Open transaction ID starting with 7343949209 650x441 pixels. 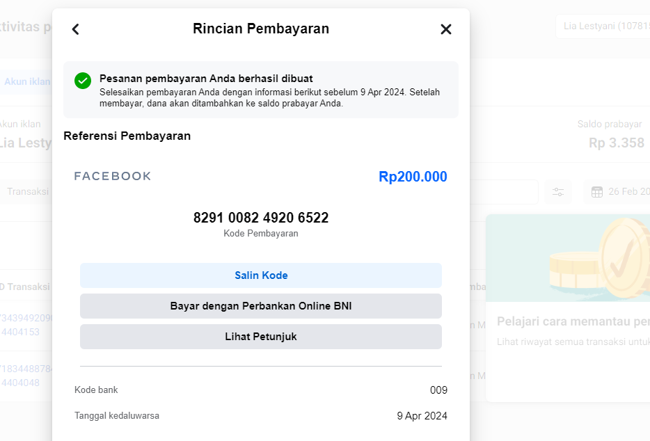[x=25, y=318]
